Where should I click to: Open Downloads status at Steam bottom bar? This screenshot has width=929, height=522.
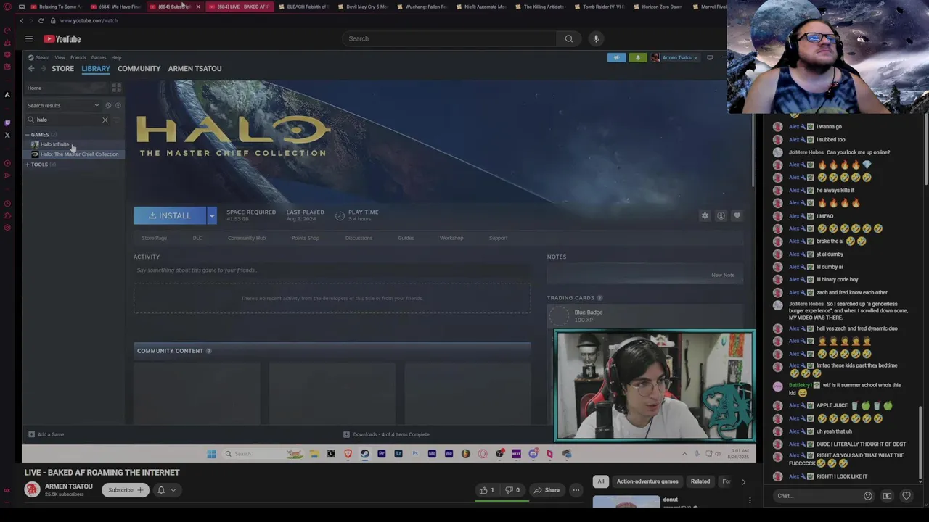tap(386, 434)
